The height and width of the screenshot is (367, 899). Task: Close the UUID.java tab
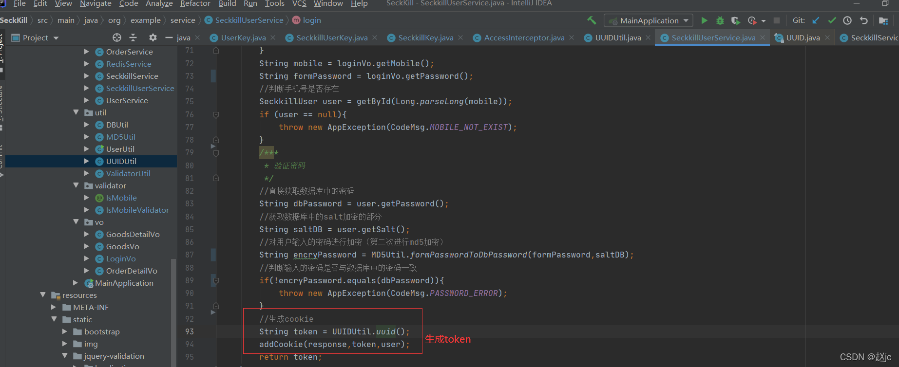[x=827, y=37]
